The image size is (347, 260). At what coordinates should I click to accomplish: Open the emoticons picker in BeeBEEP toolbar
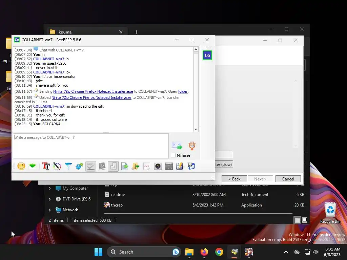(21, 166)
